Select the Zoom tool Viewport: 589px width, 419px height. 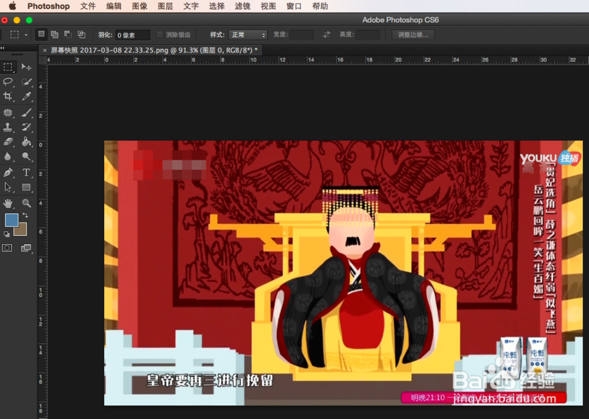point(27,203)
